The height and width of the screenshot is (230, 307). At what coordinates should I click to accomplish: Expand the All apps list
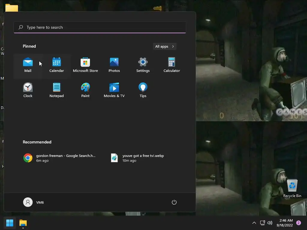[x=165, y=46]
